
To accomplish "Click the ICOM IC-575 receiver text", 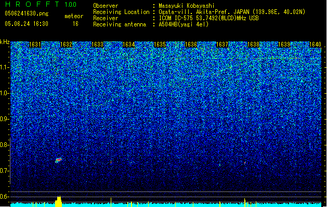I will point(208,18).
